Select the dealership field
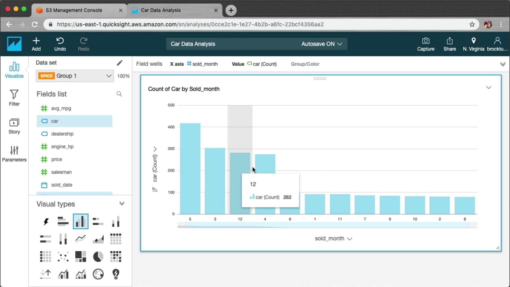This screenshot has width=510, height=287. tap(62, 134)
